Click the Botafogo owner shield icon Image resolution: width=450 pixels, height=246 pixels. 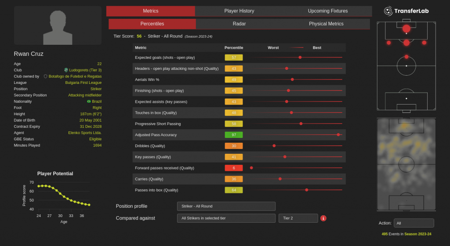point(45,76)
